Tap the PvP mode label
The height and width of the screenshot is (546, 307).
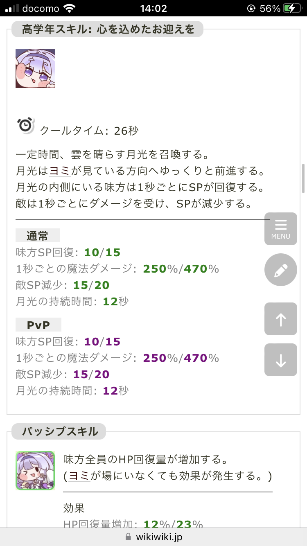click(38, 325)
